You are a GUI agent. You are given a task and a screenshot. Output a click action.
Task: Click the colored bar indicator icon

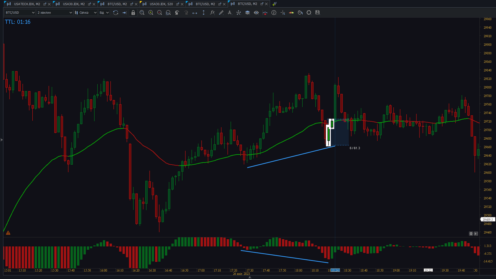[x=291, y=13]
